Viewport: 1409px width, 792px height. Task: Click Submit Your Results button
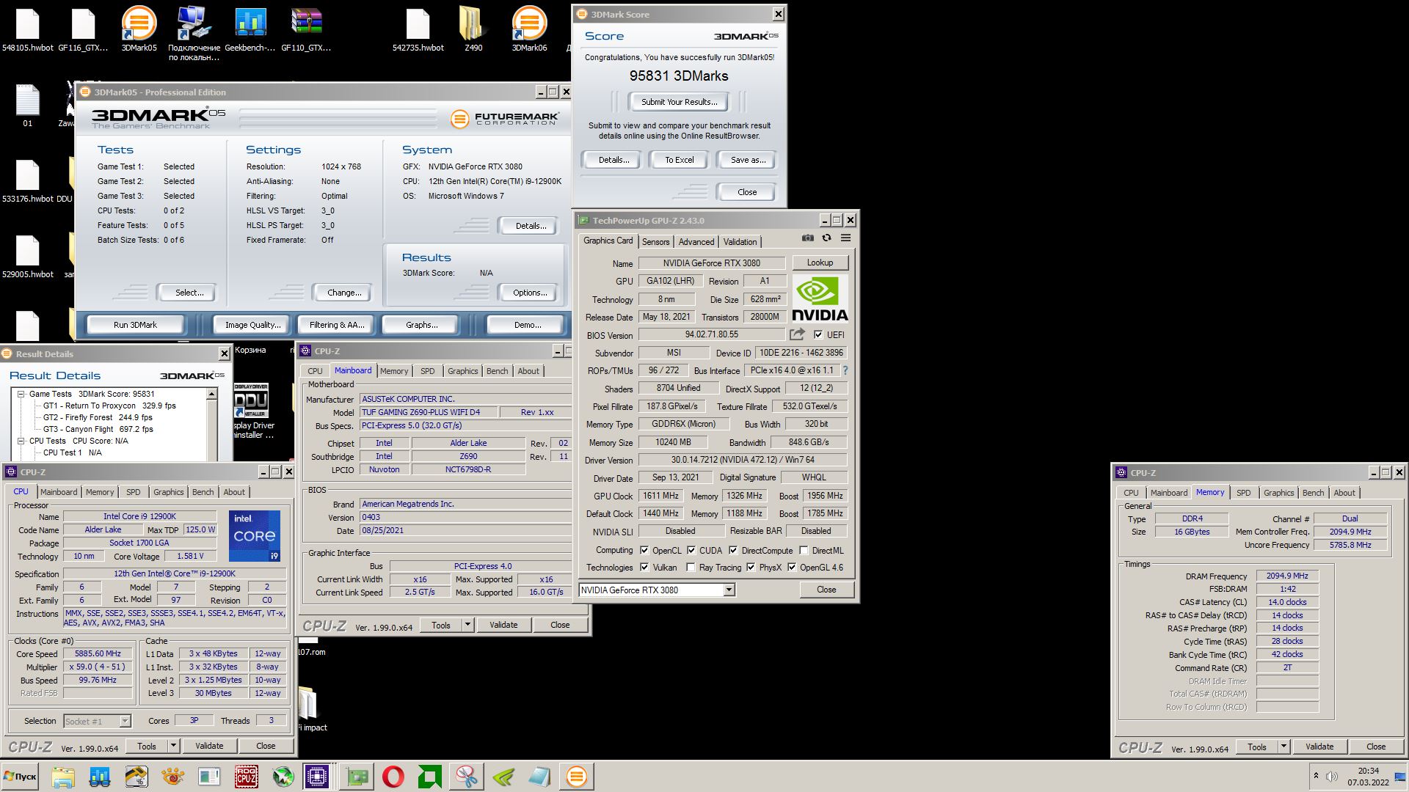[x=679, y=102]
